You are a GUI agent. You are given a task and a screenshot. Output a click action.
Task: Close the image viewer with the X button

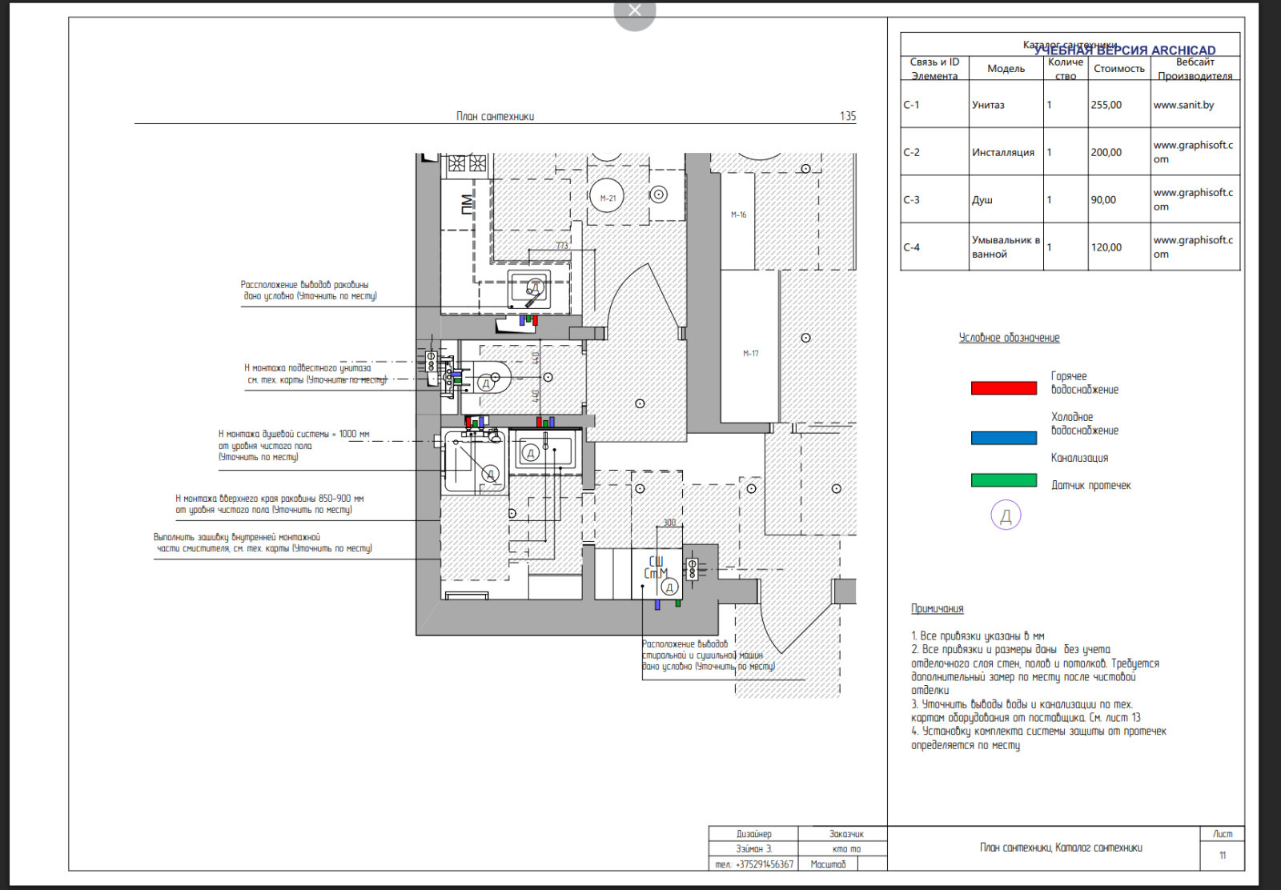[x=635, y=11]
